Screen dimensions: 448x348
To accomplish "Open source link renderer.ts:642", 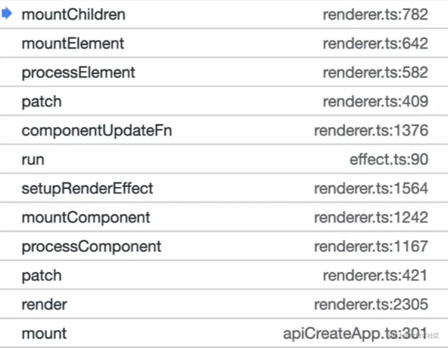I will pyautogui.click(x=375, y=44).
